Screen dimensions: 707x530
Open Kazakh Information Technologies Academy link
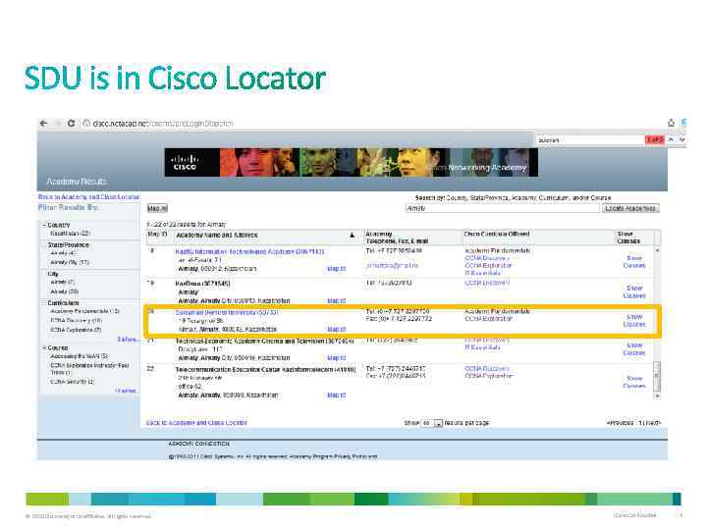tap(249, 251)
